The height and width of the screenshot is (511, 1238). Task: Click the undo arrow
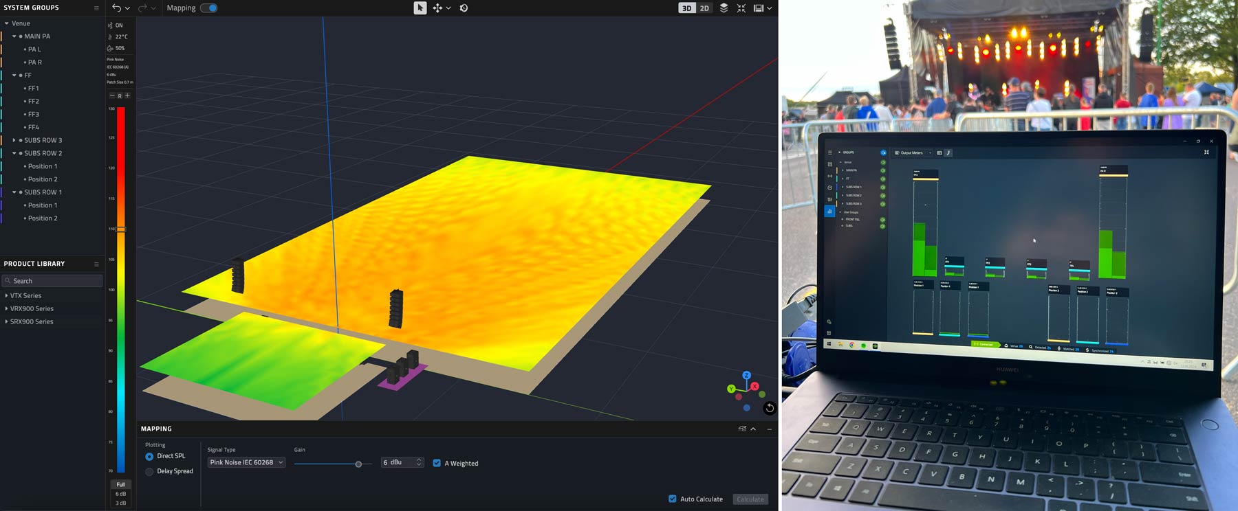[117, 8]
